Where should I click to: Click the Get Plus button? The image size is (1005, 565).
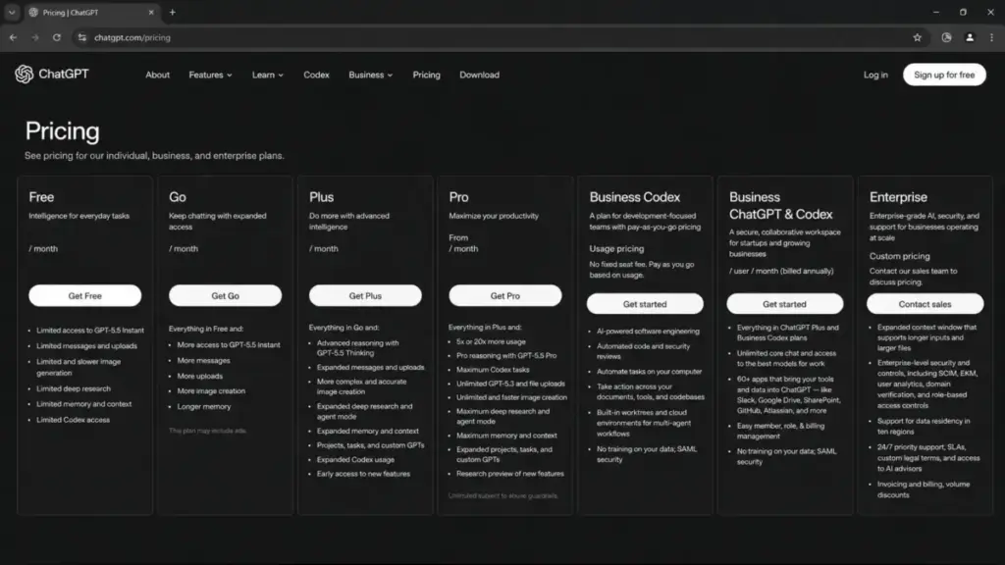[x=365, y=296]
